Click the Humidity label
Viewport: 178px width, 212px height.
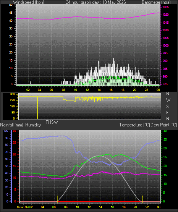click(x=33, y=125)
